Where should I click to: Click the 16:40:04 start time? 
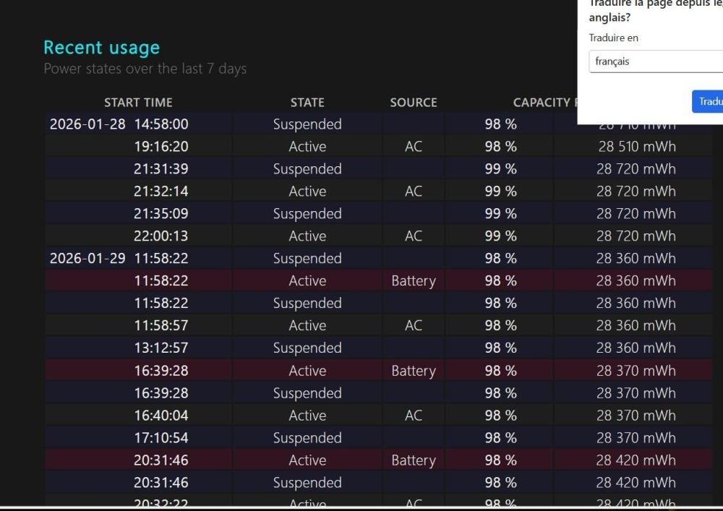[161, 416]
